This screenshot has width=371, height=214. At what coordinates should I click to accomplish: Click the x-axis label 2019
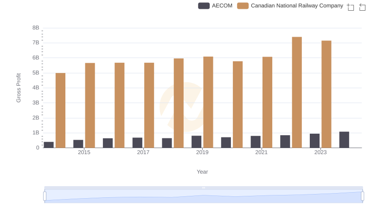pos(202,152)
